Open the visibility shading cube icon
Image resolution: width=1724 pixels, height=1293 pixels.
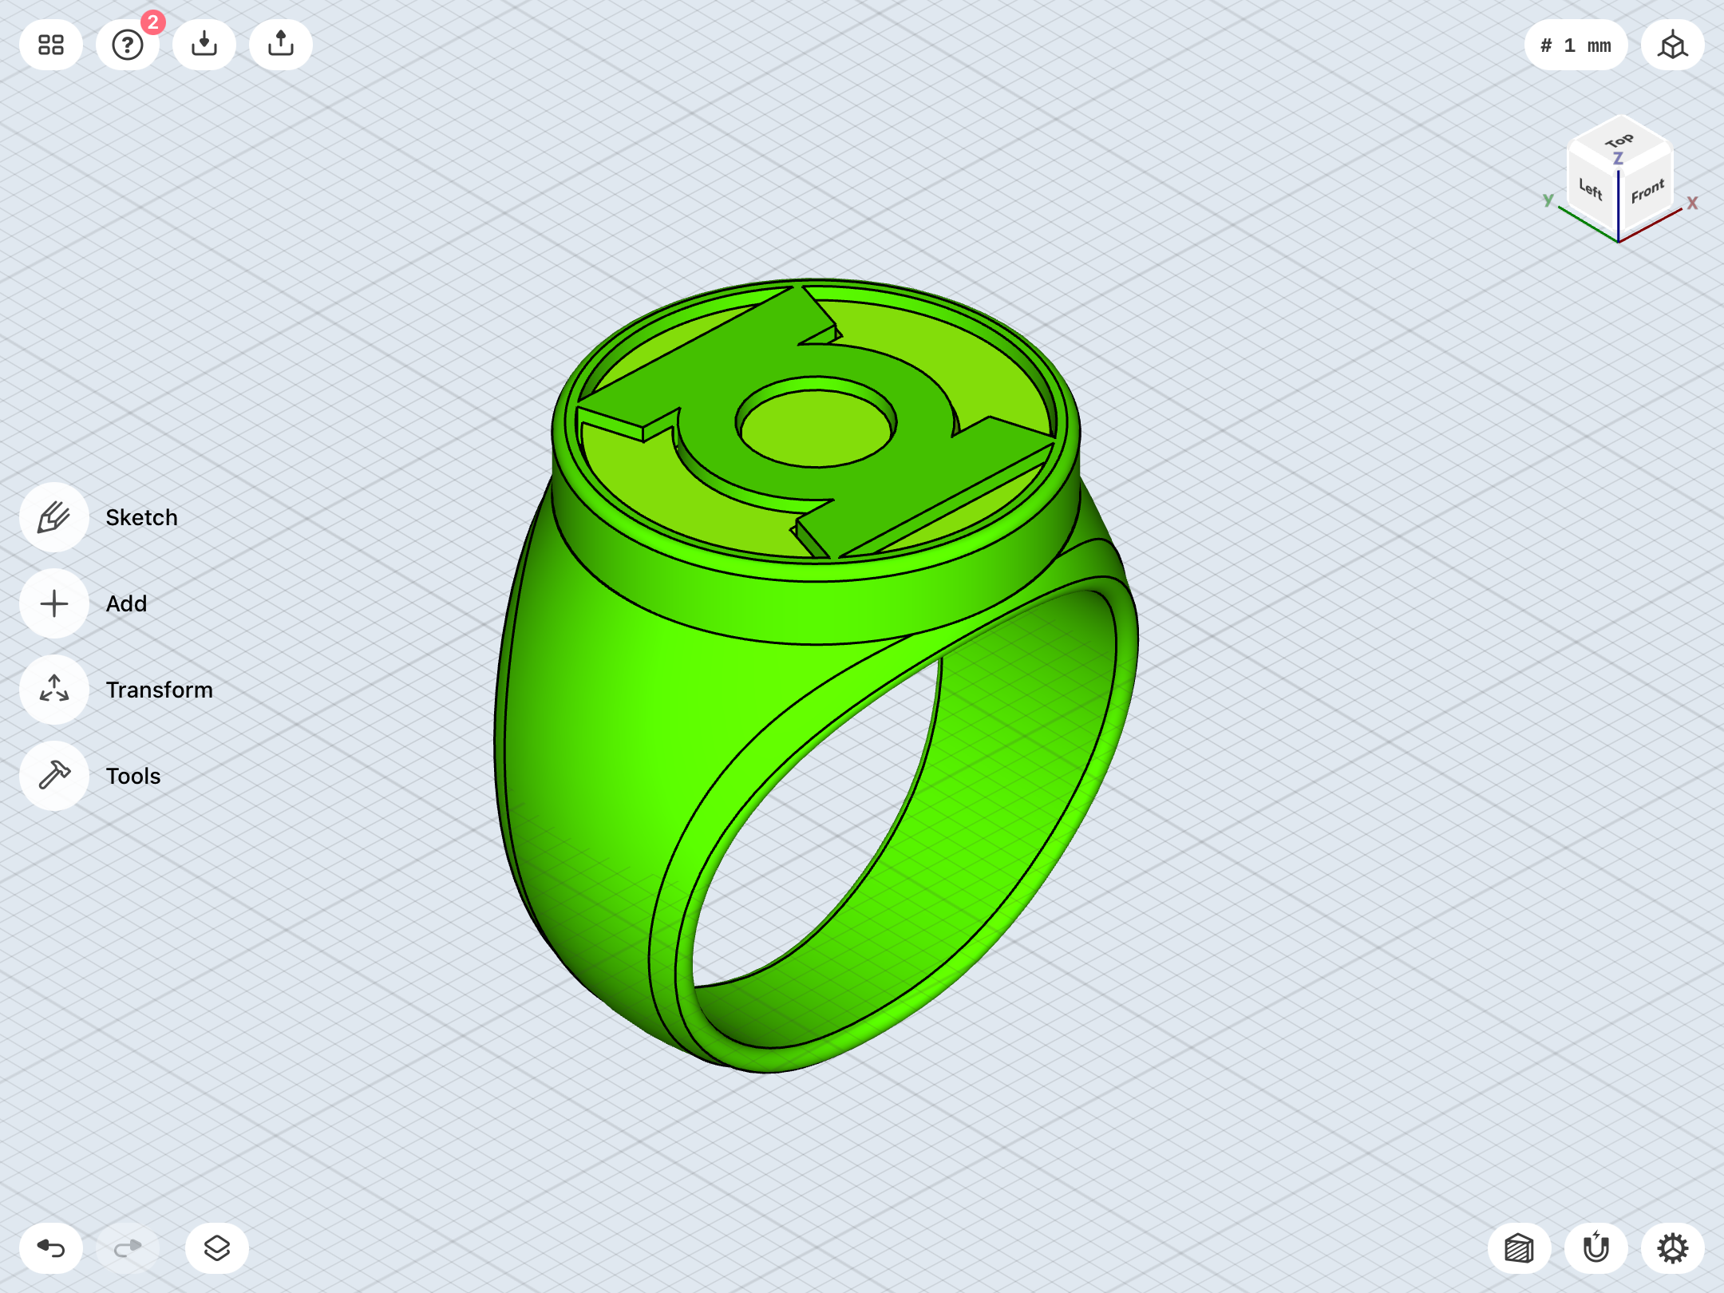tap(1520, 1248)
